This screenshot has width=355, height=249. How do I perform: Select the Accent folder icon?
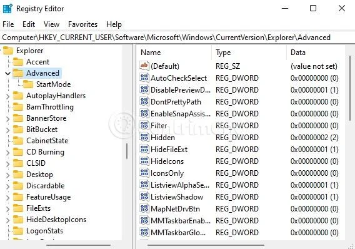click(x=18, y=62)
